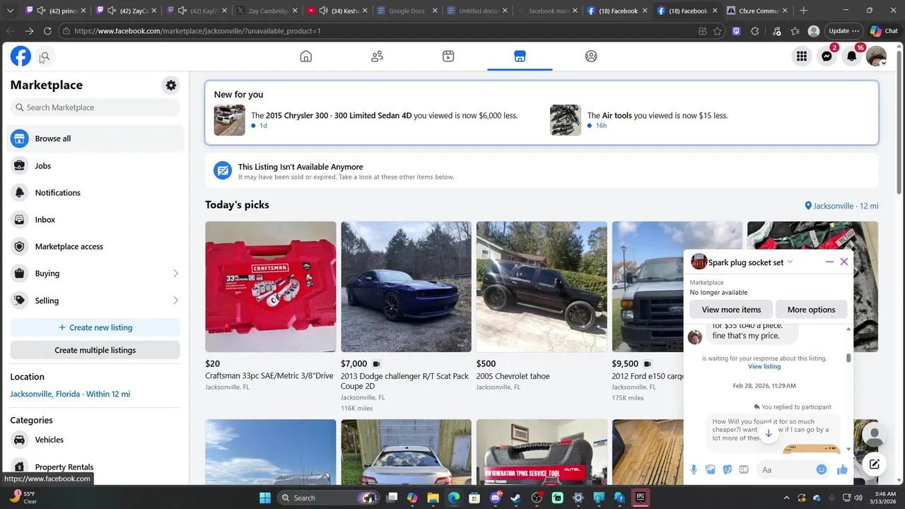
Task: Click the Facebook logo
Action: pyautogui.click(x=21, y=57)
